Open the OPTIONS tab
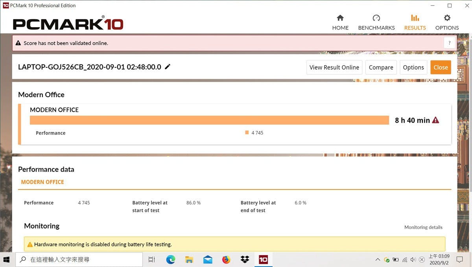This screenshot has width=472, height=267. pos(447,23)
